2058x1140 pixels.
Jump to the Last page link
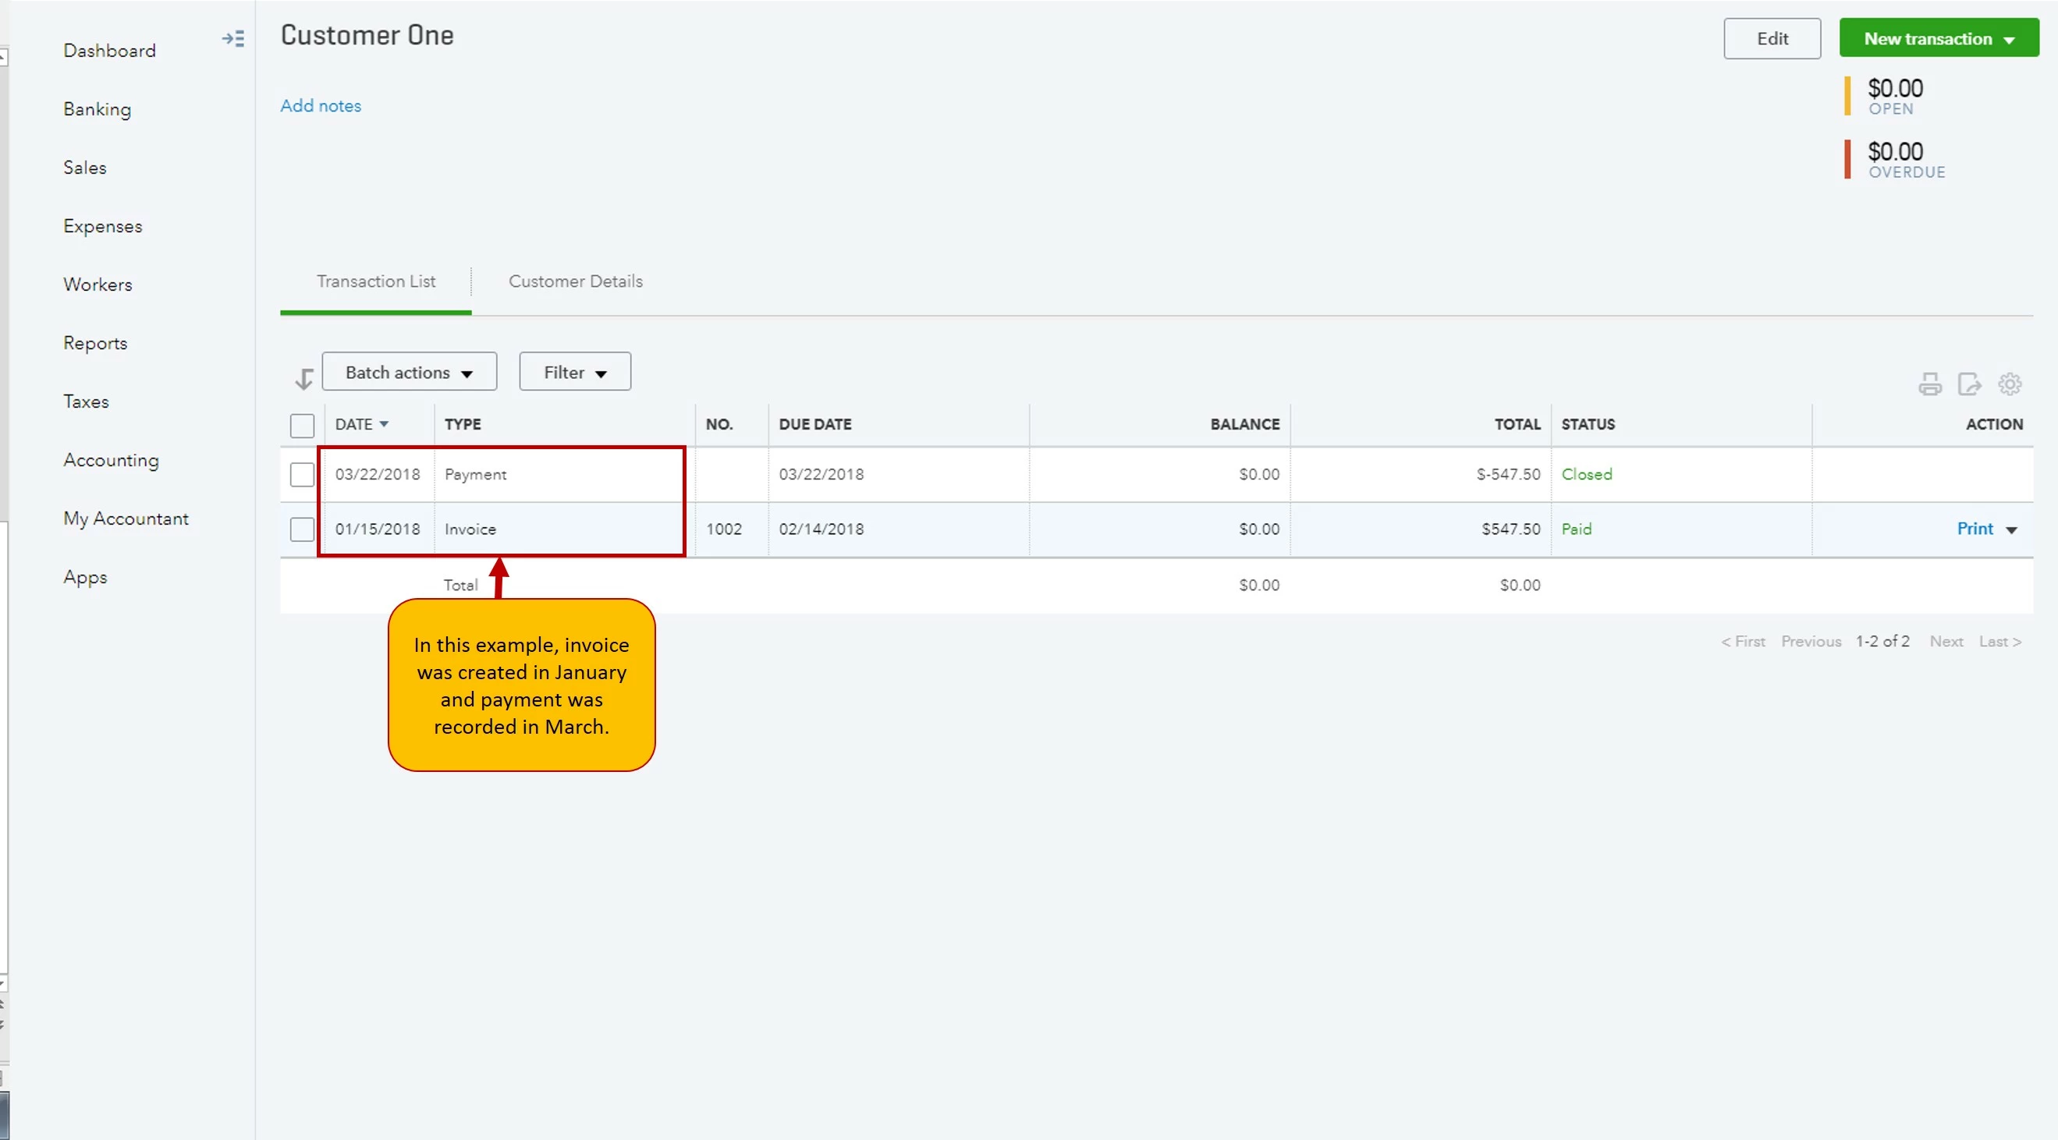pos(1999,641)
